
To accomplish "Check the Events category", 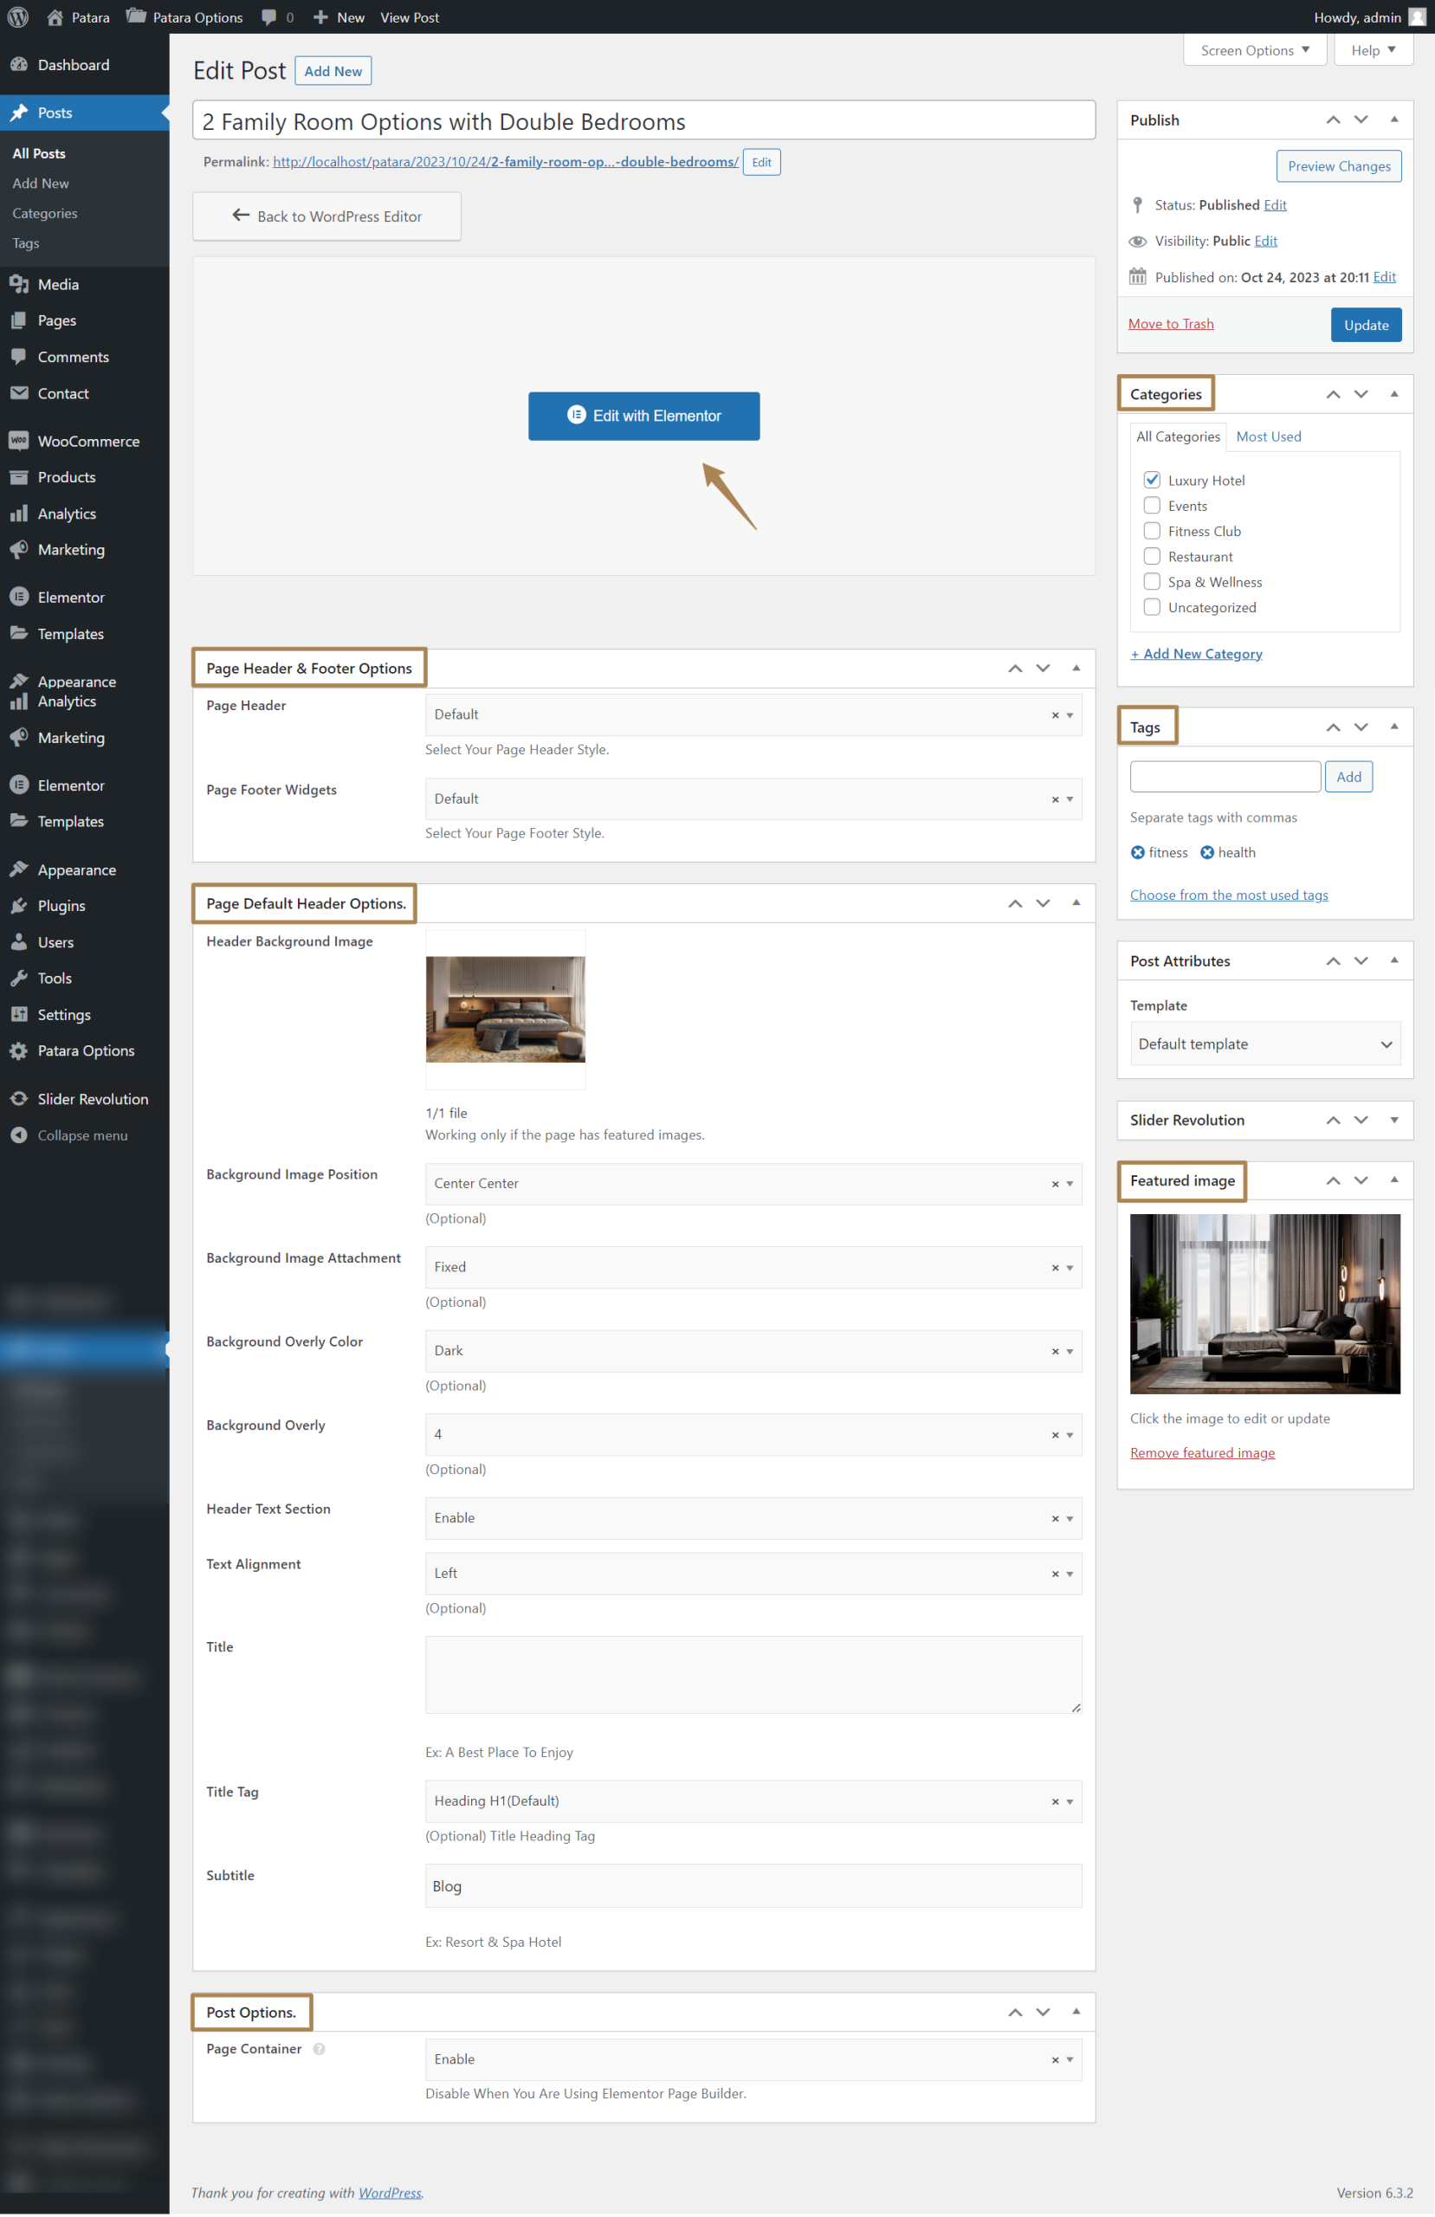I will pyautogui.click(x=1152, y=505).
